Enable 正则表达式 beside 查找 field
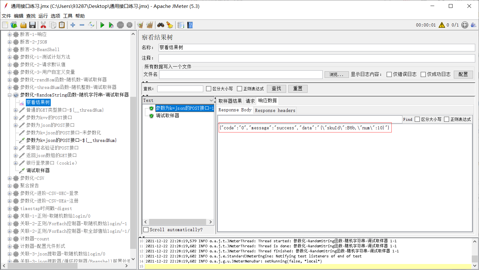 [239, 89]
